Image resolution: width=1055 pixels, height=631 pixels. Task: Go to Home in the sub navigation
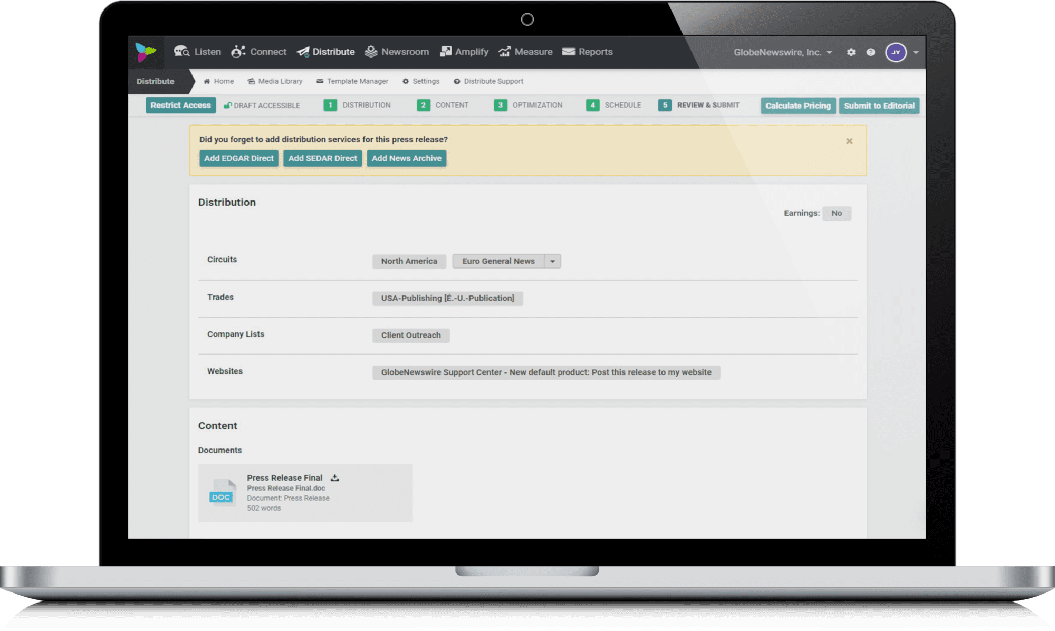pyautogui.click(x=218, y=81)
